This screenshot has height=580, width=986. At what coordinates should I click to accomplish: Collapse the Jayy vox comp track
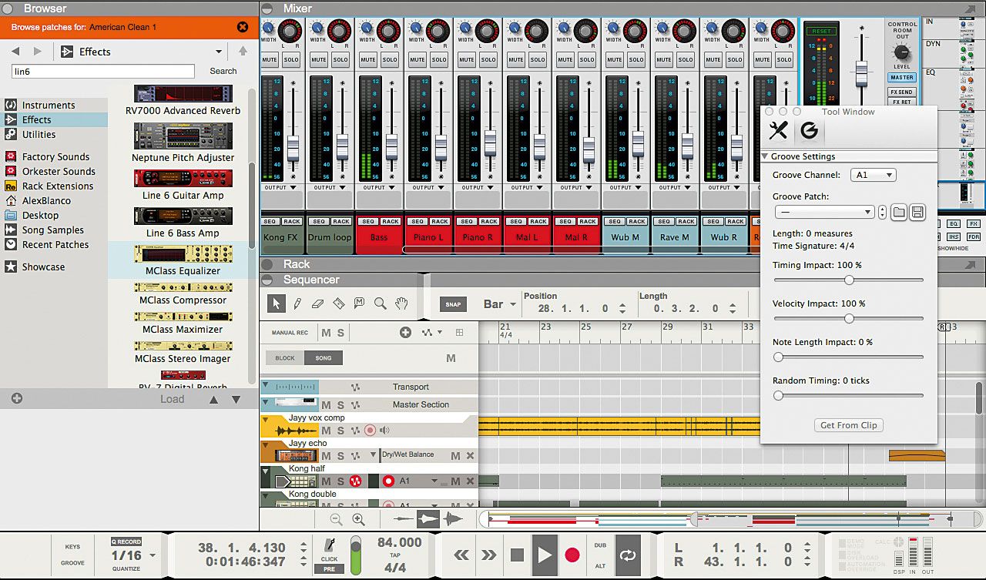[x=266, y=420]
